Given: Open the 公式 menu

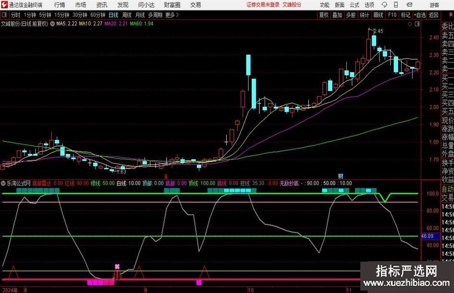Looking at the screenshot, I should coord(355,5).
